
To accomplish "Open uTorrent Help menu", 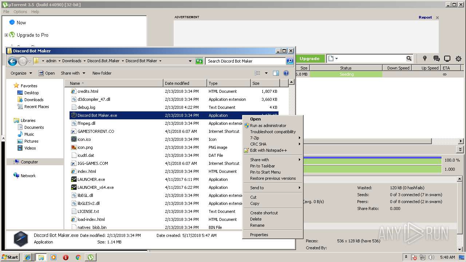I will pyautogui.click(x=35, y=12).
